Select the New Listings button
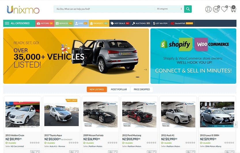The height and width of the screenshot is (153, 240). 97,89
